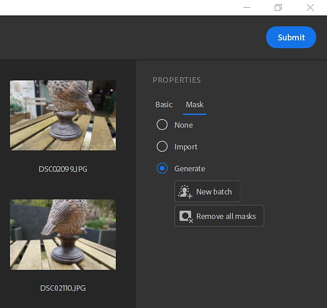Minimize the window
The width and height of the screenshot is (327, 308).
coord(247,8)
